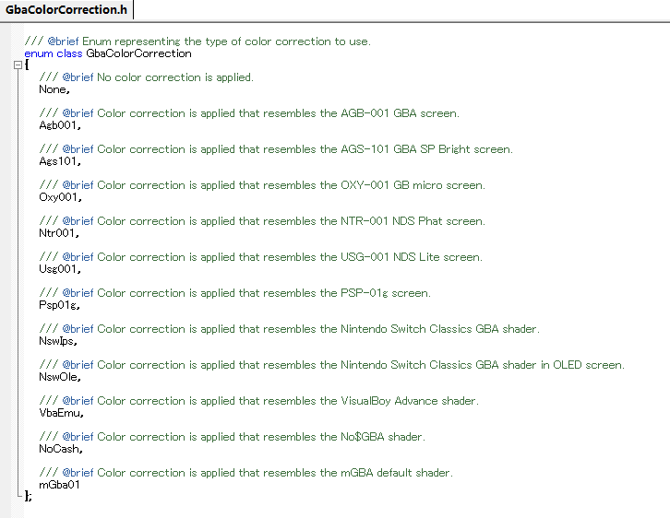The width and height of the screenshot is (670, 518).
Task: Click the 'NoCash,' enumerator
Action: point(61,449)
